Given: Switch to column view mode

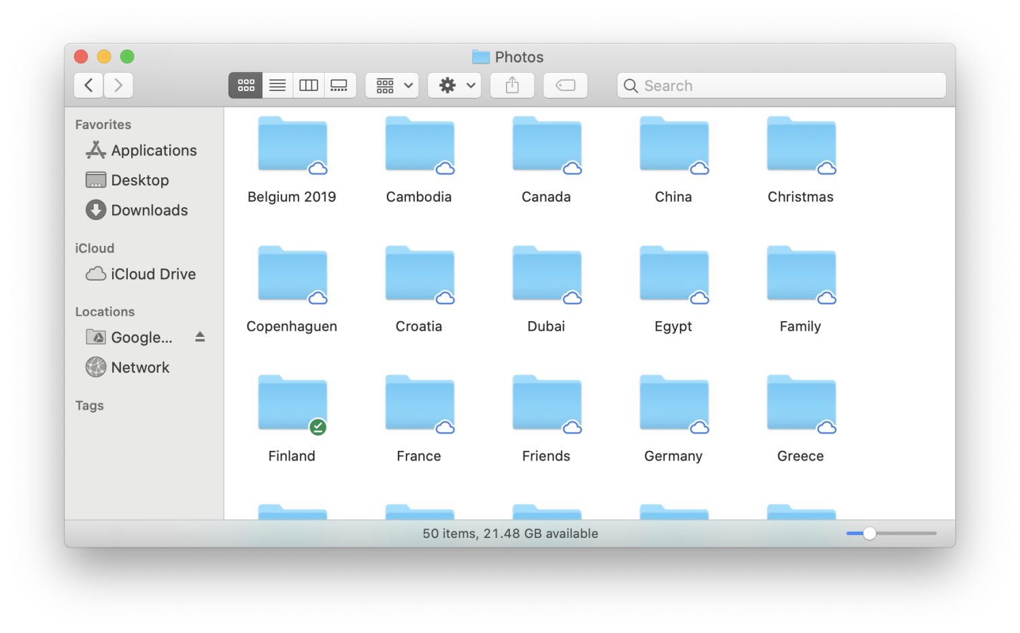Looking at the screenshot, I should 309,86.
